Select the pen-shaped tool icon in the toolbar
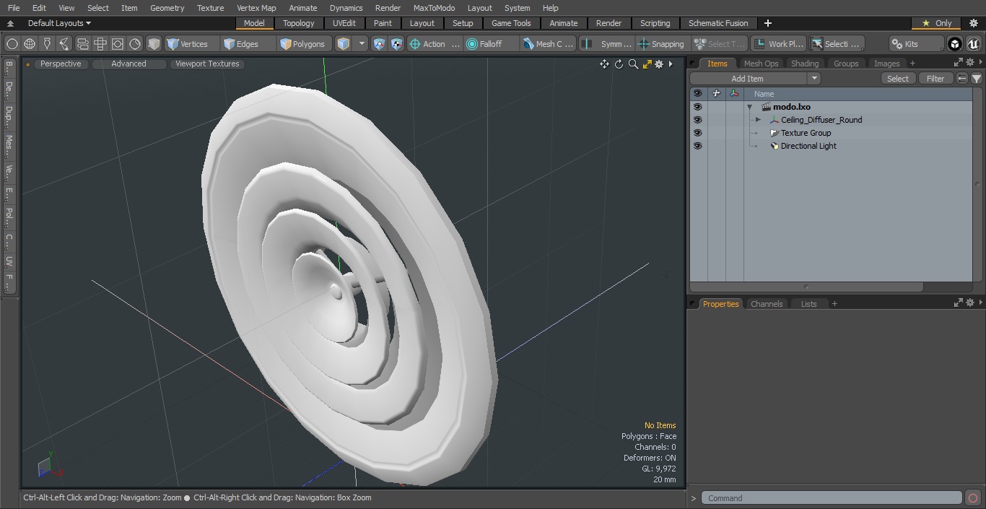Image resolution: width=986 pixels, height=509 pixels. tap(47, 44)
